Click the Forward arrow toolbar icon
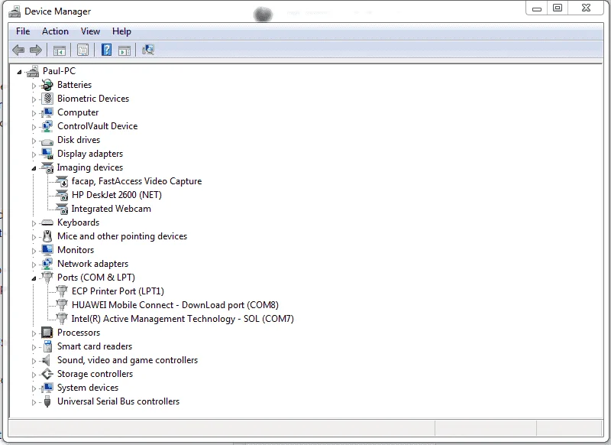 point(36,50)
